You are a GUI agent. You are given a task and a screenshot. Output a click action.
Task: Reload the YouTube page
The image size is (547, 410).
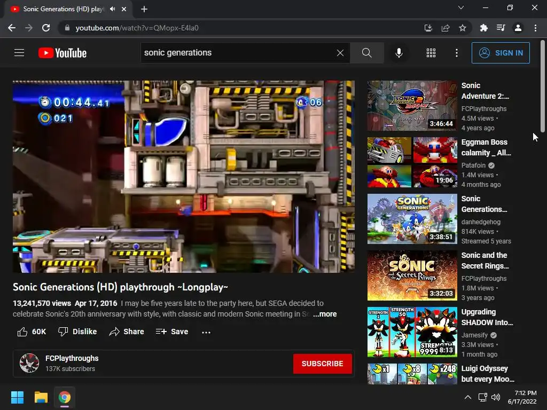tap(46, 28)
